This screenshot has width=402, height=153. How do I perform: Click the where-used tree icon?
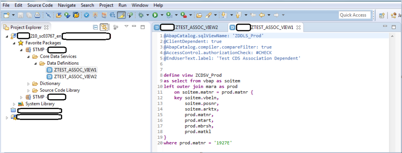point(113,15)
